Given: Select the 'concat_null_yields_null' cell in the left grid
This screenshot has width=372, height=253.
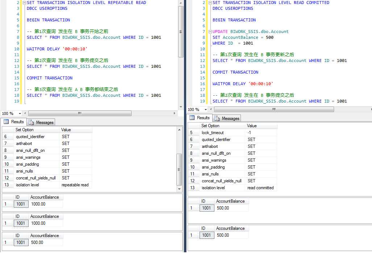Looking at the screenshot, I should pyautogui.click(x=36, y=178).
